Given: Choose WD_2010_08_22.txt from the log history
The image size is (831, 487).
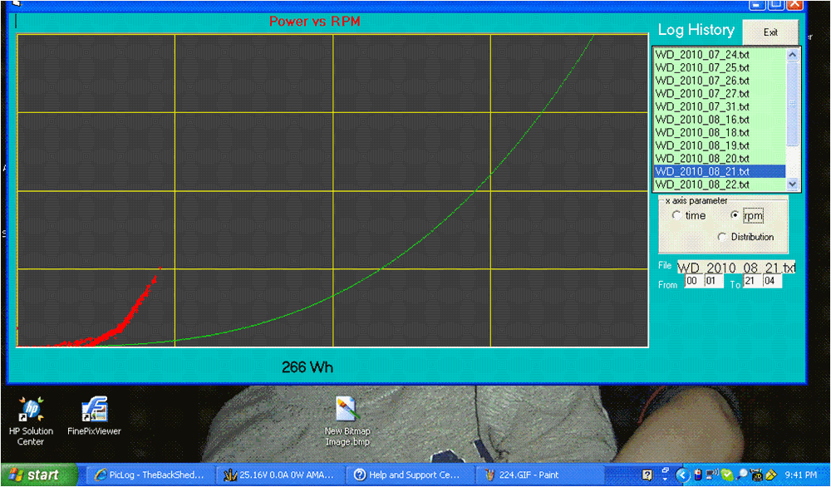Looking at the screenshot, I should [702, 184].
